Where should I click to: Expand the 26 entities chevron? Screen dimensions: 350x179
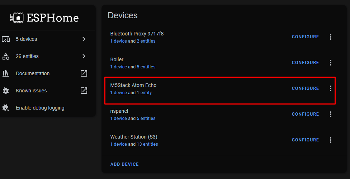pyautogui.click(x=84, y=56)
